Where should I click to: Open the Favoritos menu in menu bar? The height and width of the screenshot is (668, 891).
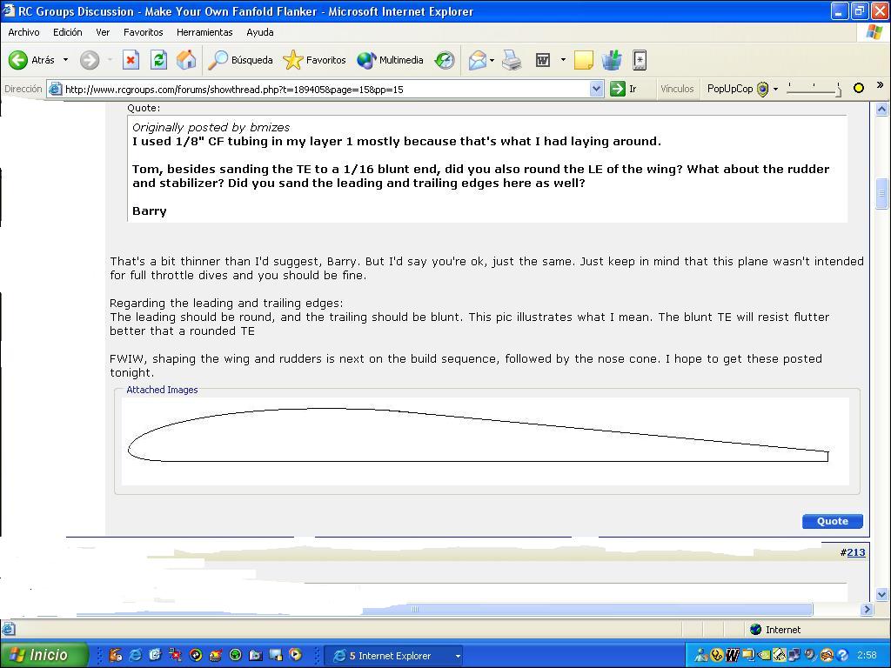pyautogui.click(x=143, y=32)
